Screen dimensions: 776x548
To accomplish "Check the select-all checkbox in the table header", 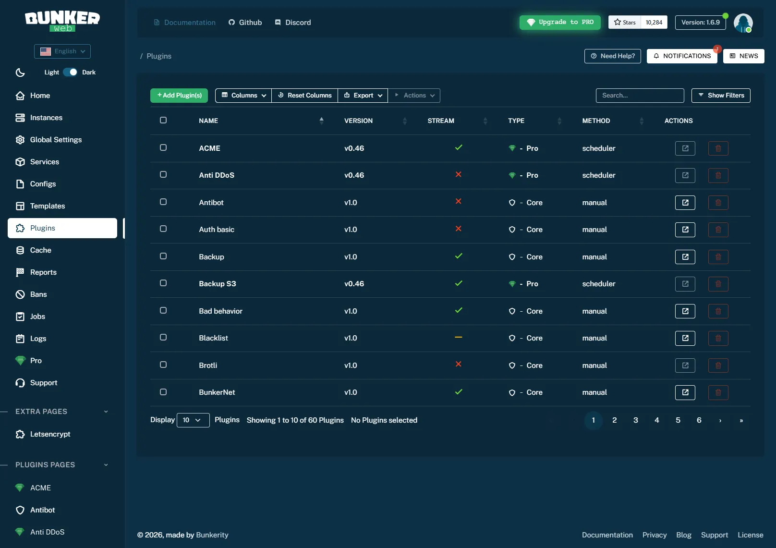I will (163, 121).
